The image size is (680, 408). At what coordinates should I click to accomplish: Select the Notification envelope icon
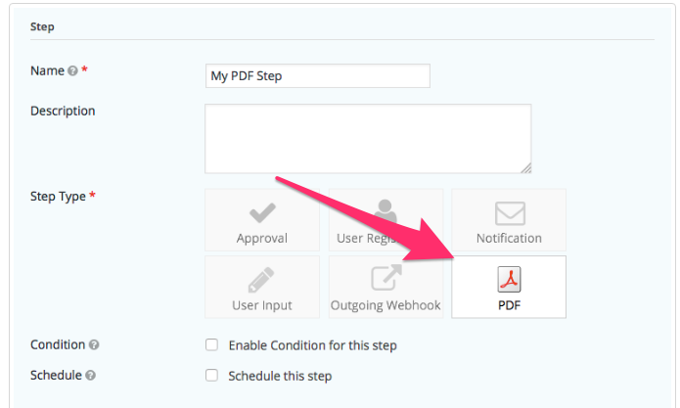point(510,213)
